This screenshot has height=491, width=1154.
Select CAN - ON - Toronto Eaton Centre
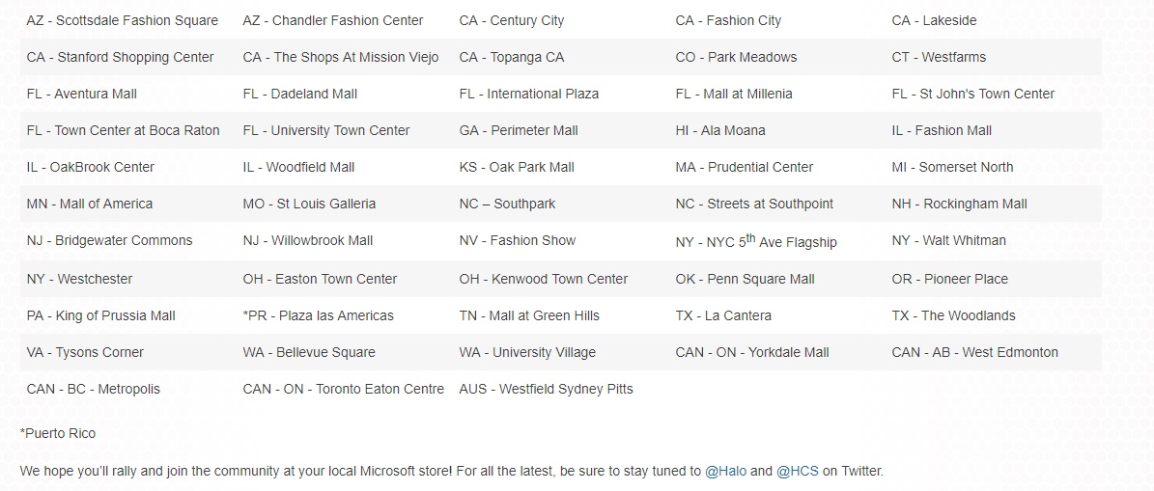pos(344,389)
